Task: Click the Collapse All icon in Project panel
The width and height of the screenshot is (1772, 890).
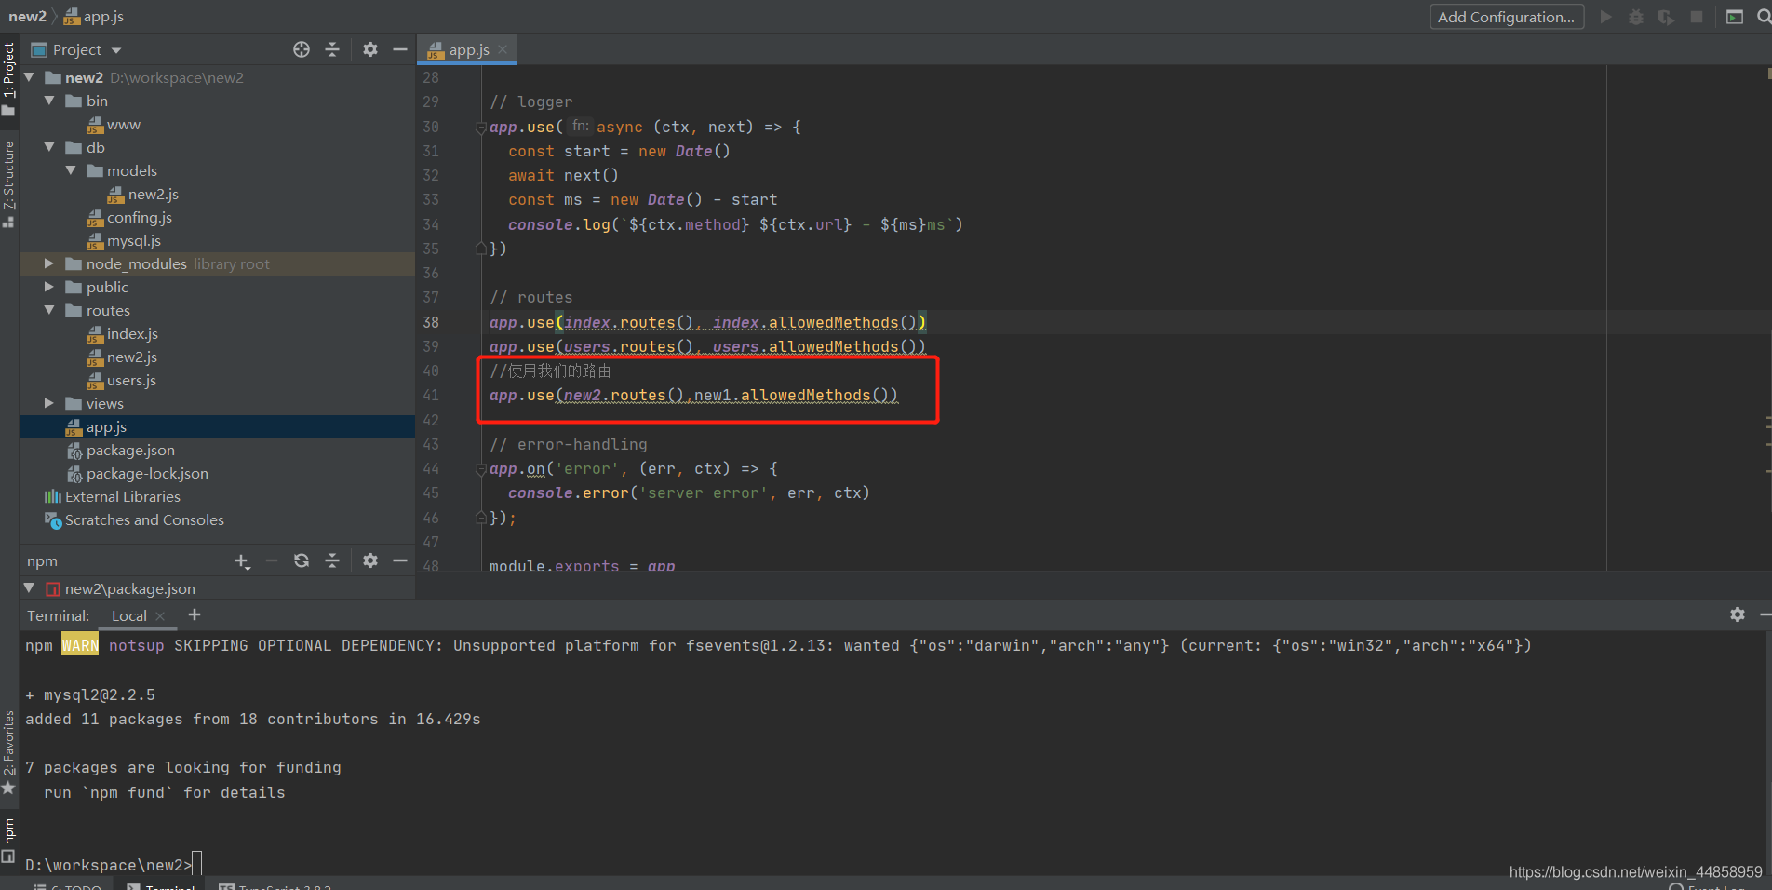Action: 332,50
